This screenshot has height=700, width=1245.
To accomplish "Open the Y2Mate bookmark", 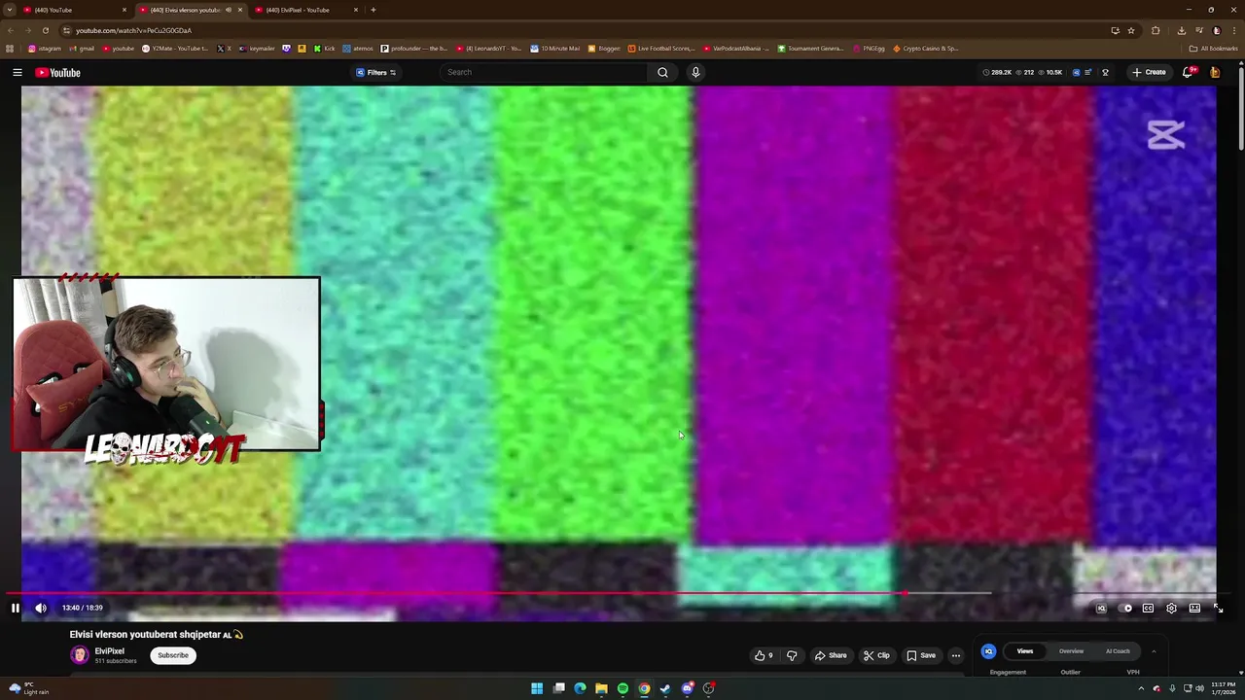I will (x=175, y=49).
